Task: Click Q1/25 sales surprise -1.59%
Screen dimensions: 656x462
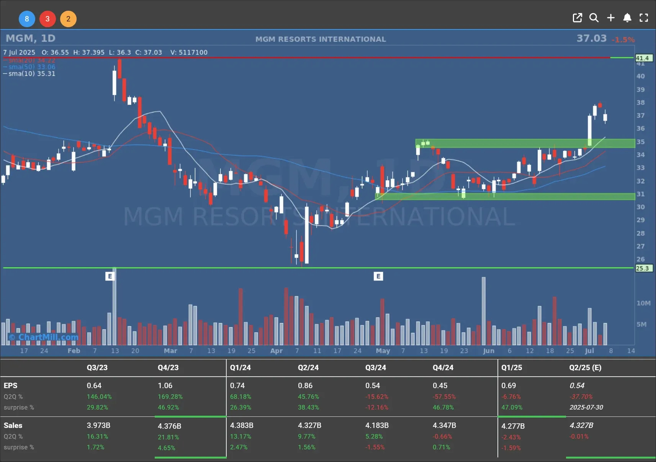Action: coord(511,447)
